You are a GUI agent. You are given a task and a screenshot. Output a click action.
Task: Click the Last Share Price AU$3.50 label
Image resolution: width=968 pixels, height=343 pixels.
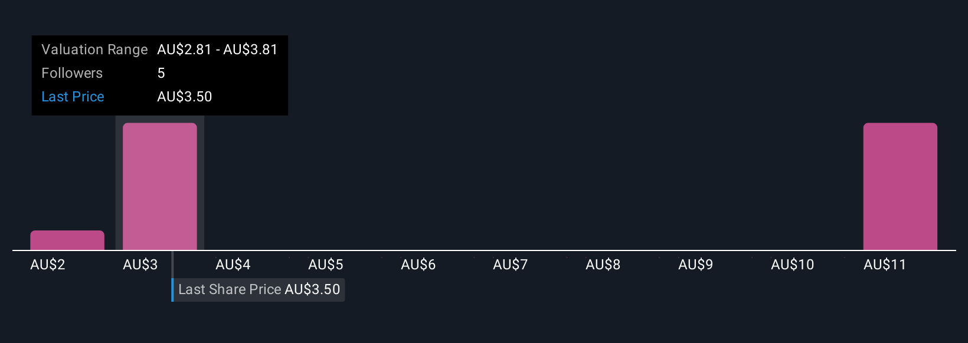click(x=259, y=289)
